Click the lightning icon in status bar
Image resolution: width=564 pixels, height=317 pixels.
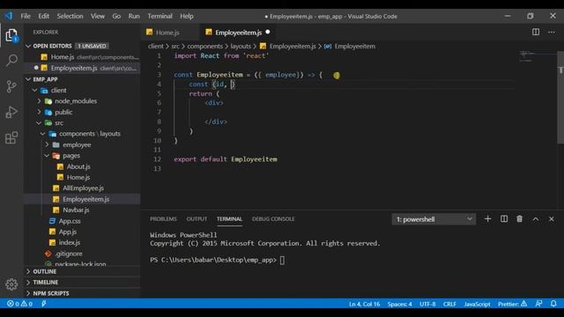[43, 304]
